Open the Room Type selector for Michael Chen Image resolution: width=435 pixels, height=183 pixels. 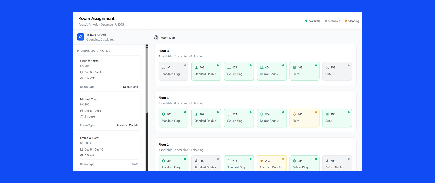(x=127, y=125)
